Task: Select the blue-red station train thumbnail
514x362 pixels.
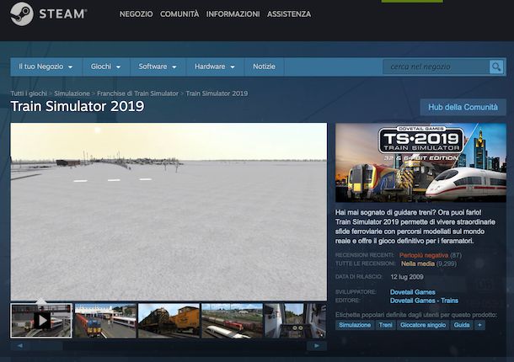Action: coord(105,321)
